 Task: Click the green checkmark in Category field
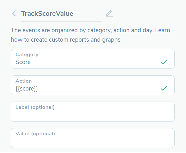tap(164, 62)
